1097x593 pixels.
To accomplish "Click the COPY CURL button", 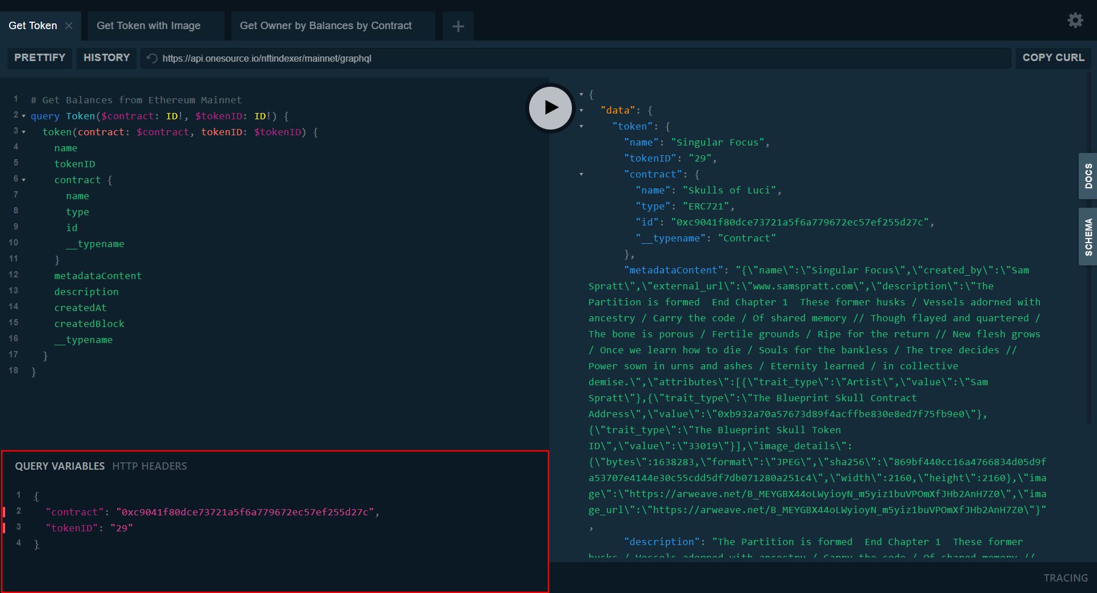I will point(1053,58).
